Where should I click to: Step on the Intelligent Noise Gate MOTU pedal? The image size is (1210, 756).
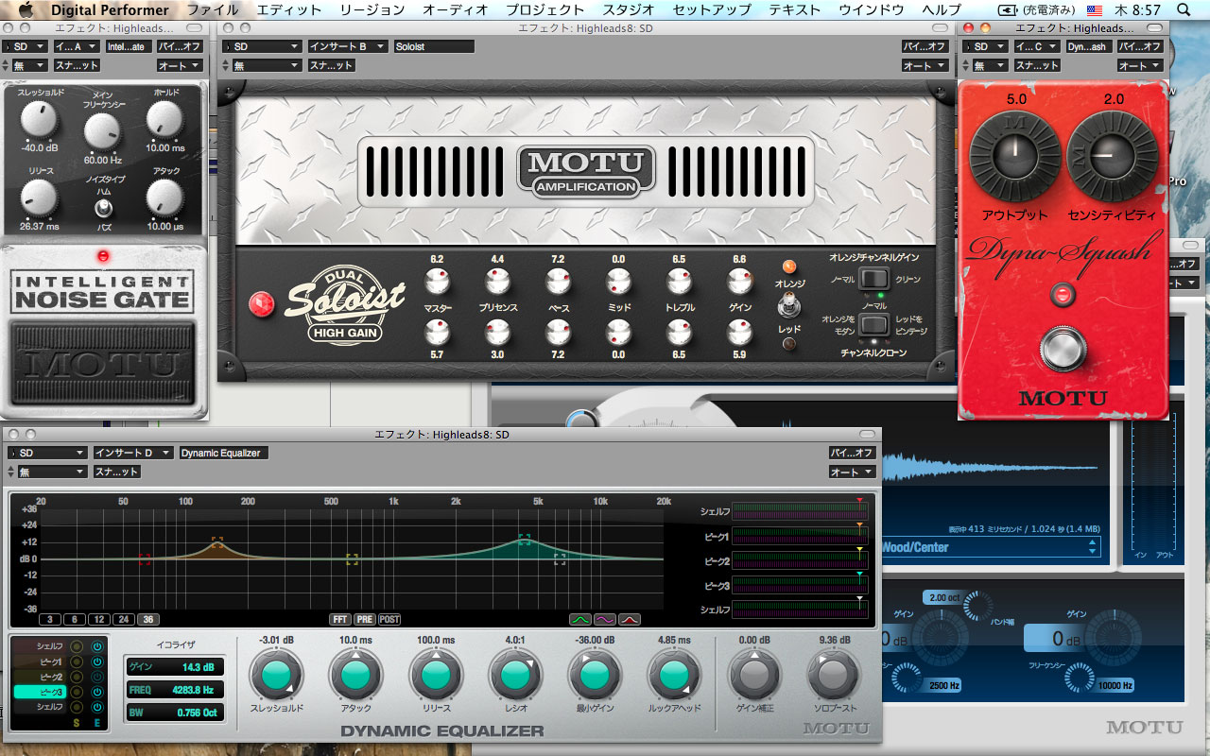tap(104, 364)
